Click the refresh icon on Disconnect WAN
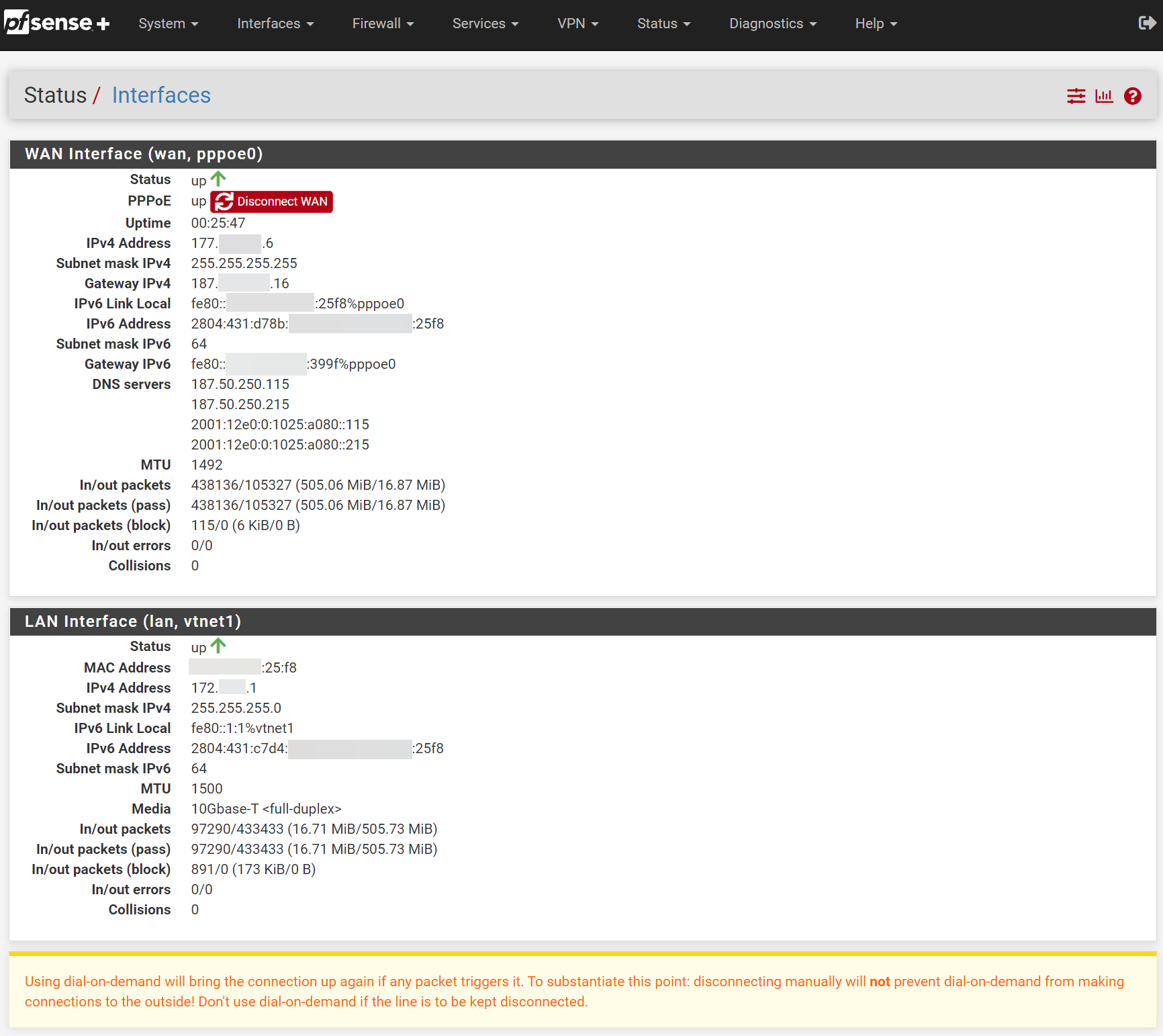Viewport: 1163px width, 1036px height. coord(224,202)
